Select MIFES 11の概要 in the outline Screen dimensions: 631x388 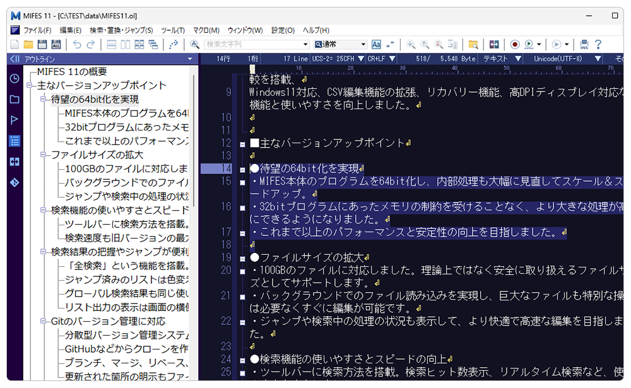(72, 72)
